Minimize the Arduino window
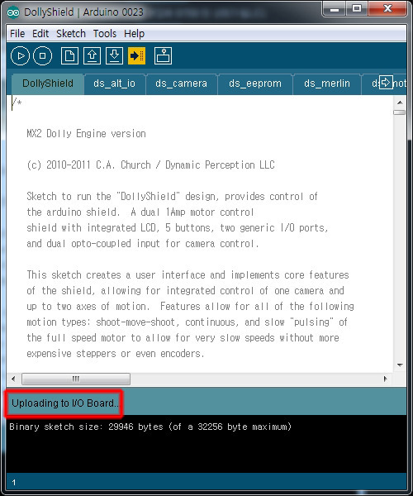This screenshot has width=413, height=496. pos(335,8)
